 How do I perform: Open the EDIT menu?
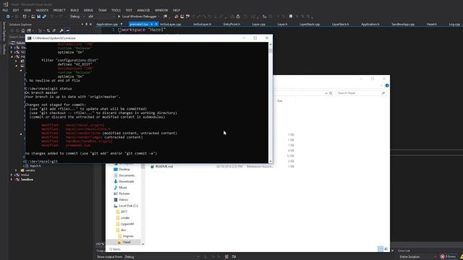[x=16, y=10]
